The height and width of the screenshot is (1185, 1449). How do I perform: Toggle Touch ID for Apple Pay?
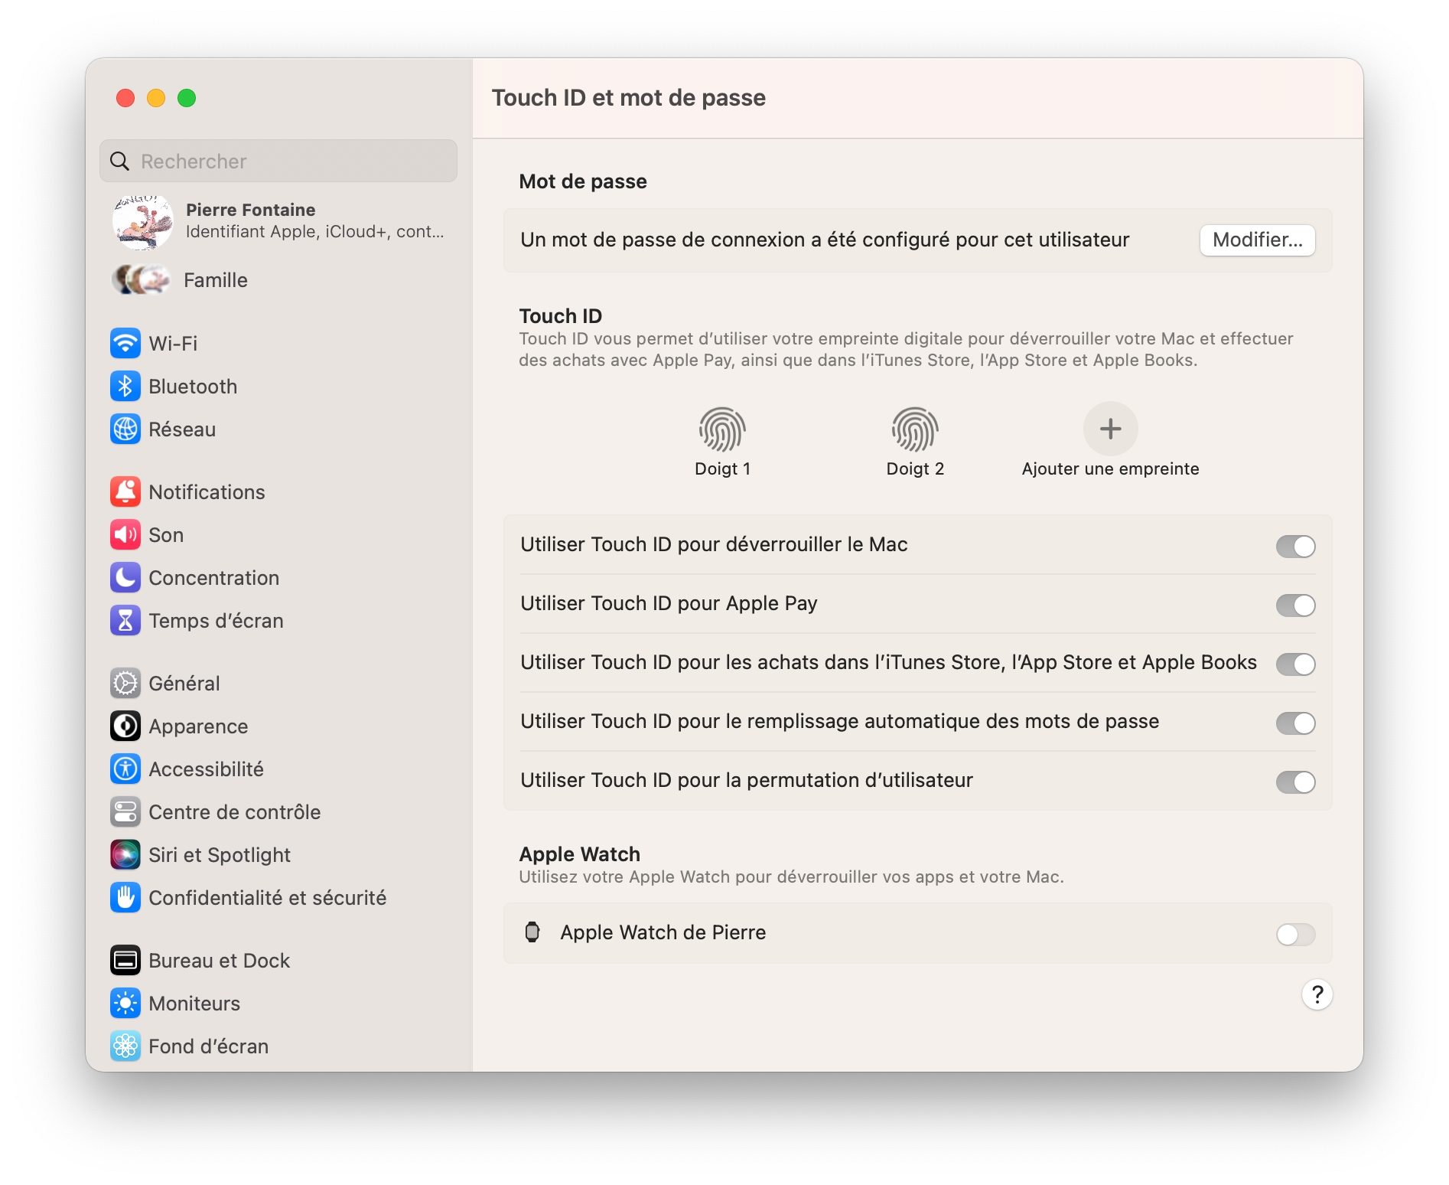(x=1295, y=605)
